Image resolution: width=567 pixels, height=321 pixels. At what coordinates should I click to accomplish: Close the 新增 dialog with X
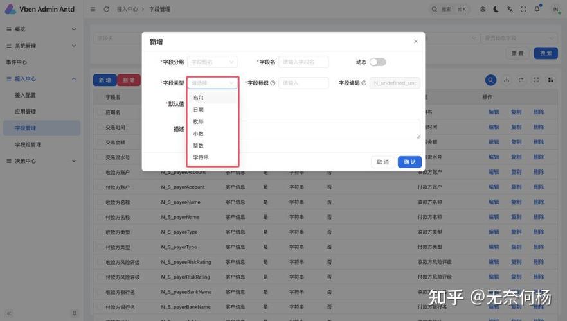(x=415, y=42)
